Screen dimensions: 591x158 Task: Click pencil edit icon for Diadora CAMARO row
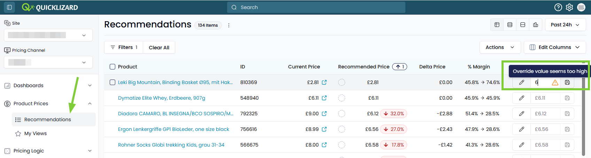tap(522, 114)
